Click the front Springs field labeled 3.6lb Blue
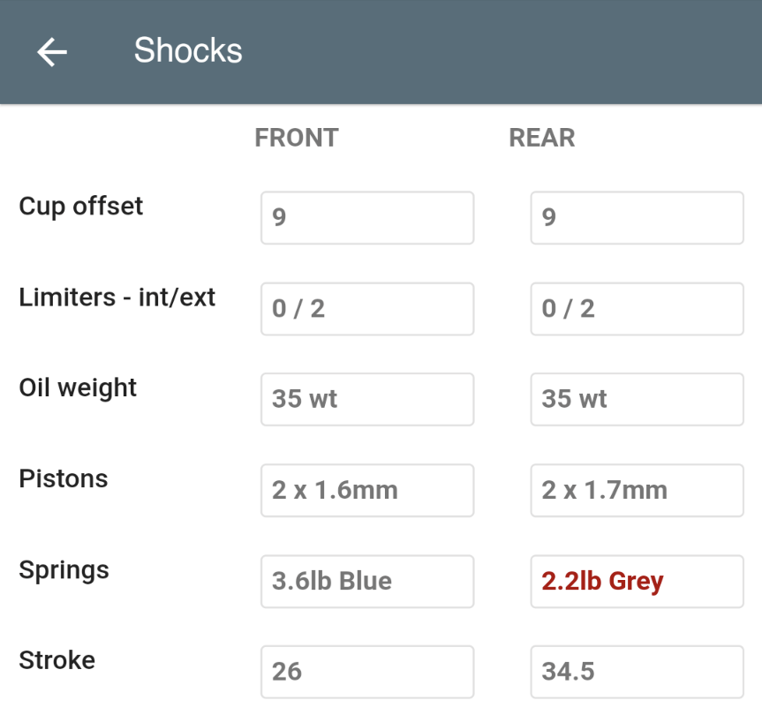 tap(366, 581)
